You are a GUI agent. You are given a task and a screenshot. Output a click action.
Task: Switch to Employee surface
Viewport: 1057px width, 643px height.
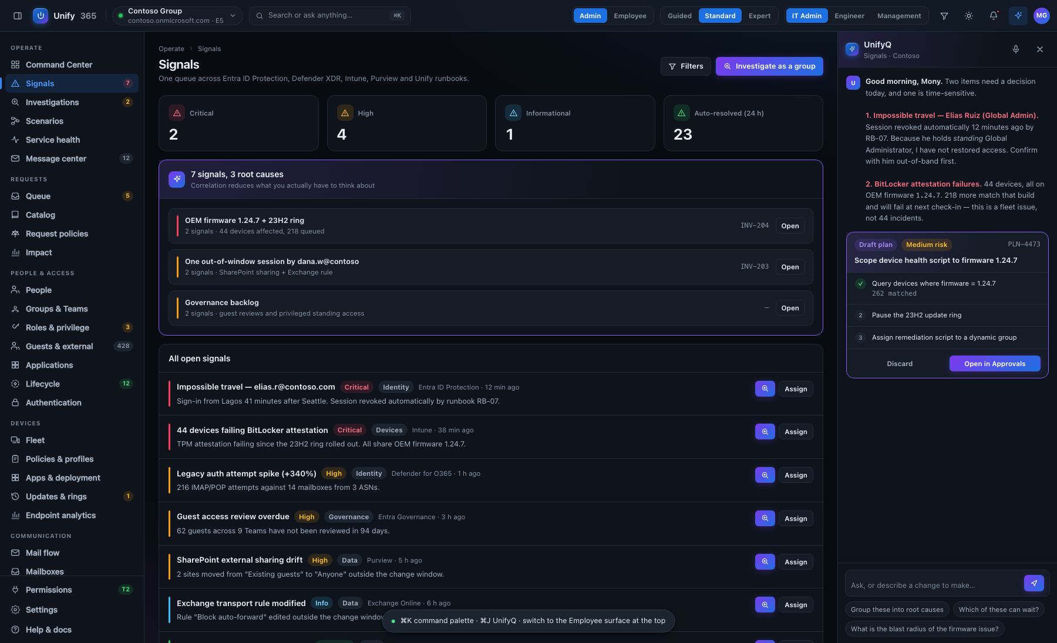tap(630, 16)
